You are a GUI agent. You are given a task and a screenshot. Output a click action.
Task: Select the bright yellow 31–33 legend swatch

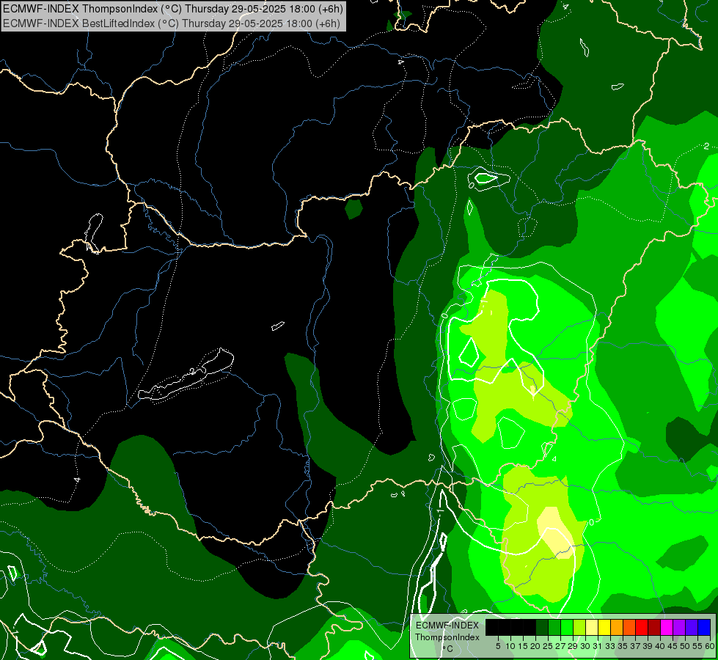tap(604, 627)
